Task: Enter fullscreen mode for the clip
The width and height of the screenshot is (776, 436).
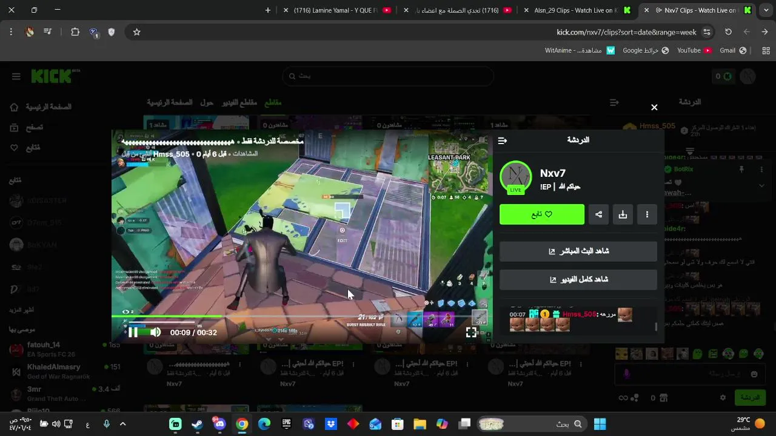Action: click(471, 332)
